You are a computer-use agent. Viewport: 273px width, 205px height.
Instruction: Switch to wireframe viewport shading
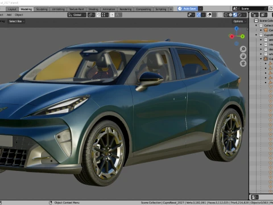(226, 15)
